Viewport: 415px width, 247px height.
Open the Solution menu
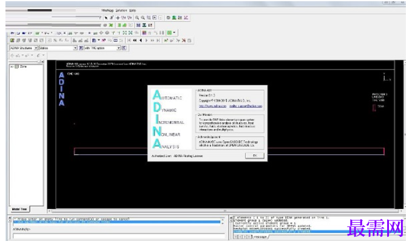coord(121,10)
